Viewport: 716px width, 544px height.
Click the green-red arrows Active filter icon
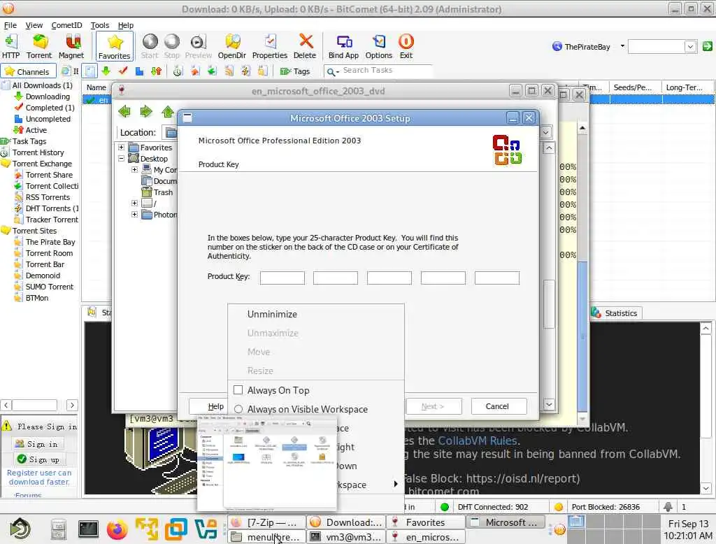click(156, 71)
